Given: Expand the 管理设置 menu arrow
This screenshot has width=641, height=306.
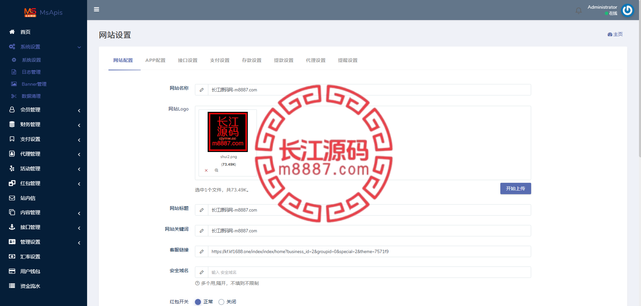Looking at the screenshot, I should [79, 243].
